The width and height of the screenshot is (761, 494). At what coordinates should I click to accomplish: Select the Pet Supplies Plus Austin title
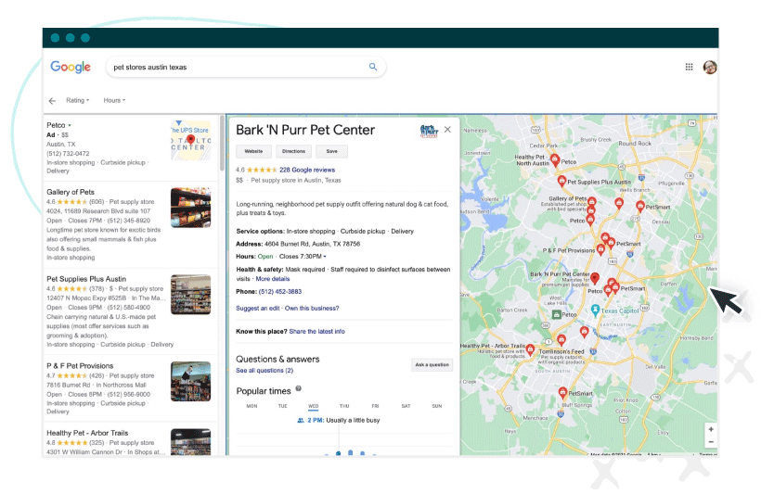[x=86, y=279]
